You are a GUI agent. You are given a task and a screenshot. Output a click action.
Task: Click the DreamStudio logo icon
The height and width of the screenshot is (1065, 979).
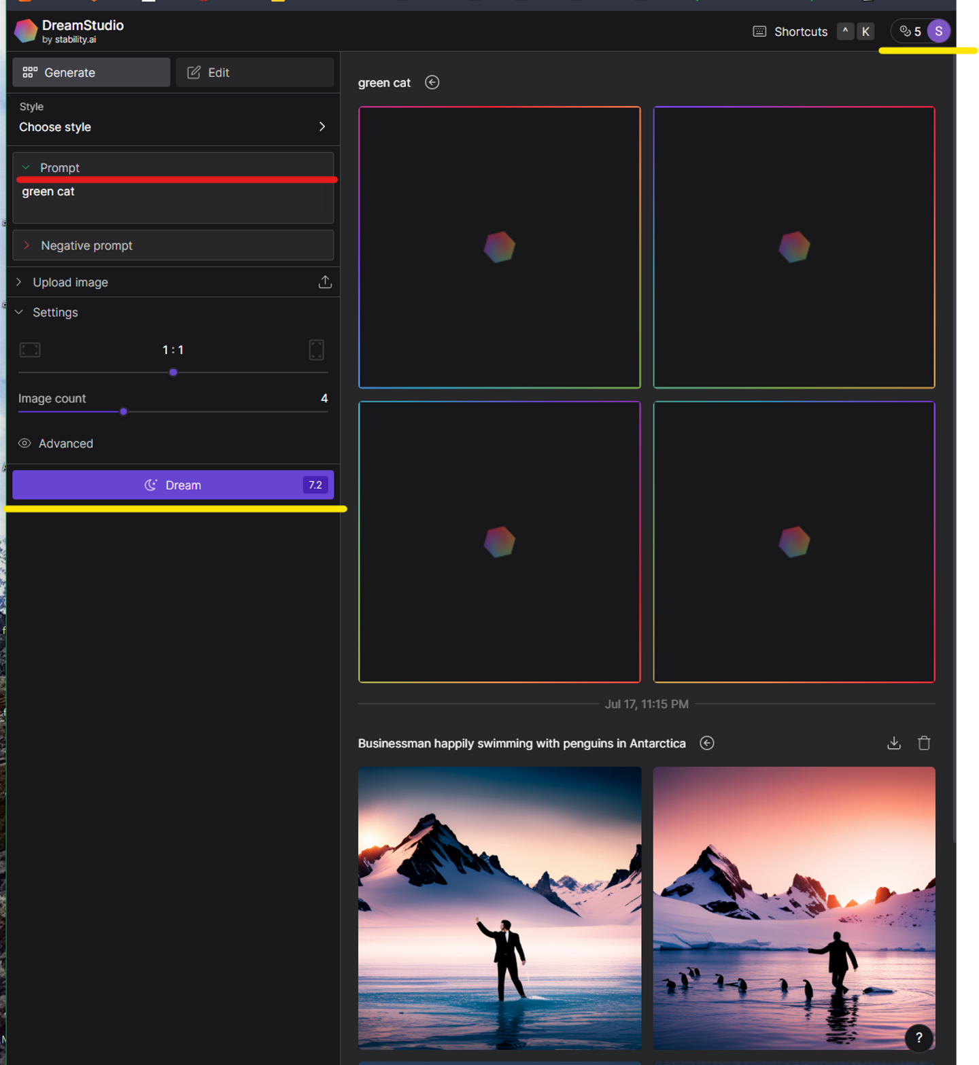pyautogui.click(x=26, y=31)
